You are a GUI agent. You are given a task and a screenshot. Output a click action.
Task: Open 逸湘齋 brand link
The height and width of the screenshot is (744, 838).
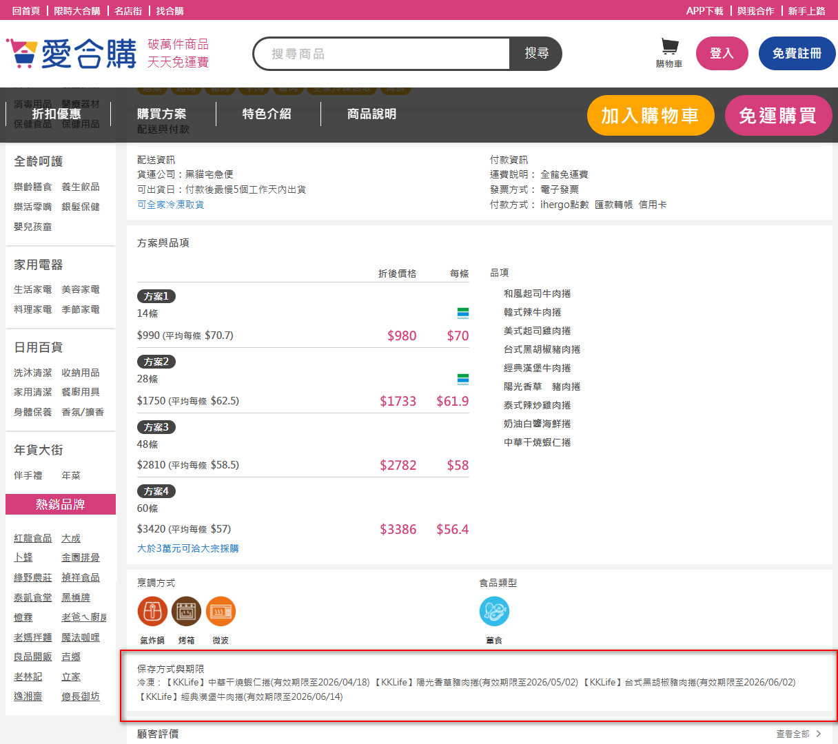28,696
